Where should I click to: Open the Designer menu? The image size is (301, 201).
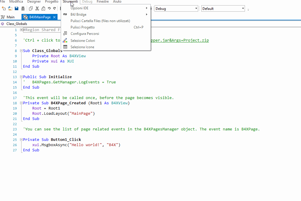34,1
